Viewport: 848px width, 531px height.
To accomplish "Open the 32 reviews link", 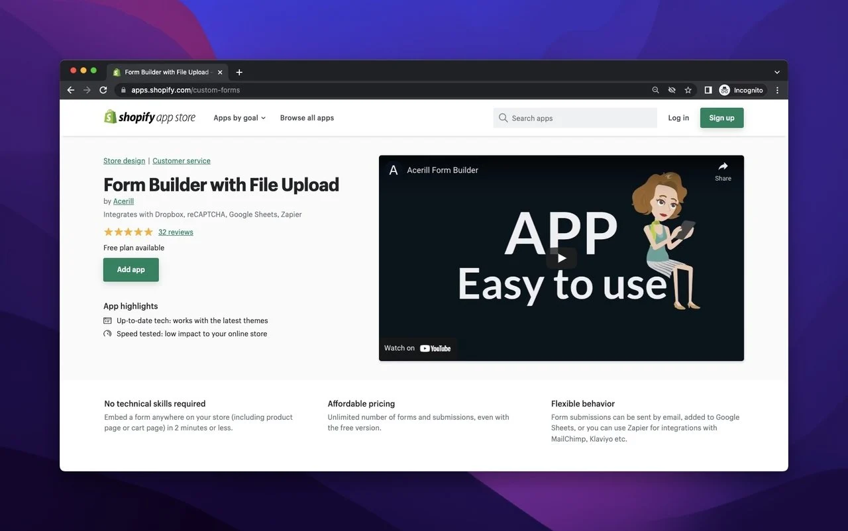I will pyautogui.click(x=176, y=232).
